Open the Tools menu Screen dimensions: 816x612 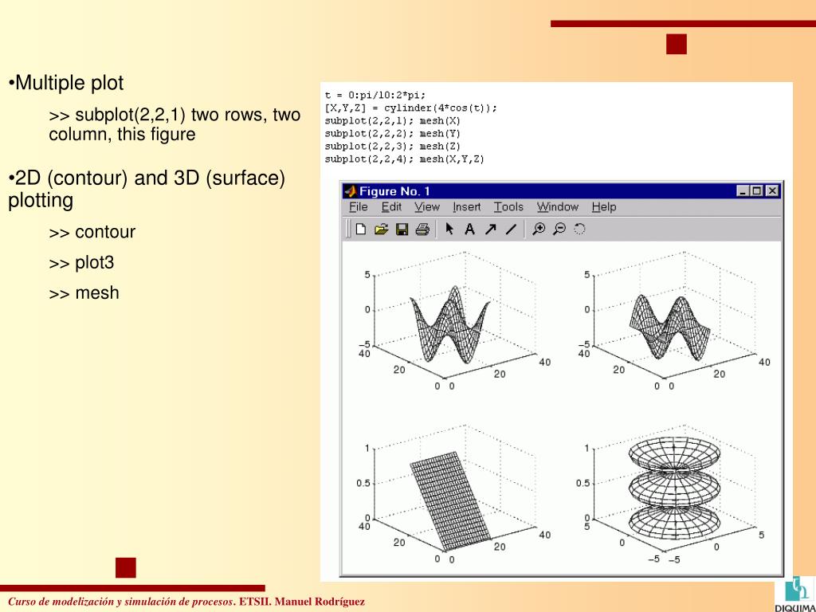pos(508,206)
